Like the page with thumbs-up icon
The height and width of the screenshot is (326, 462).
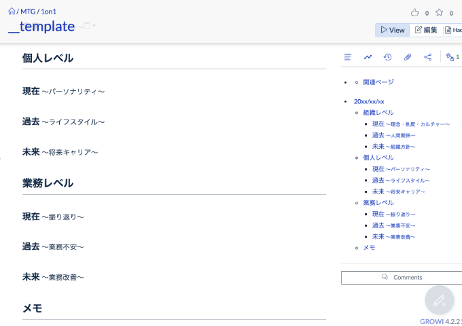coord(415,12)
